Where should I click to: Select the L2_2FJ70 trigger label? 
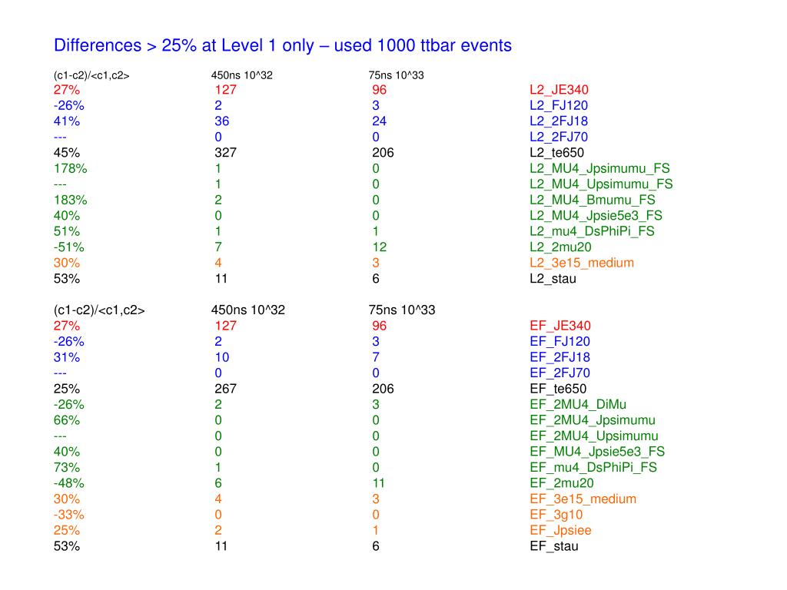click(559, 137)
